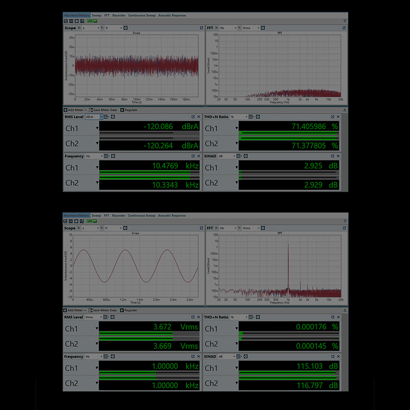Image resolution: width=410 pixels, height=410 pixels.
Task: Toggle the generator ON switch in the bottom window
Action: (x=91, y=221)
